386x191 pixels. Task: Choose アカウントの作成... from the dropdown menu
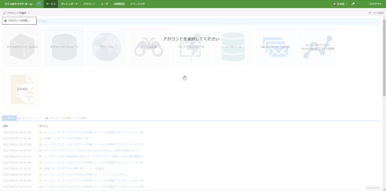tap(19, 21)
